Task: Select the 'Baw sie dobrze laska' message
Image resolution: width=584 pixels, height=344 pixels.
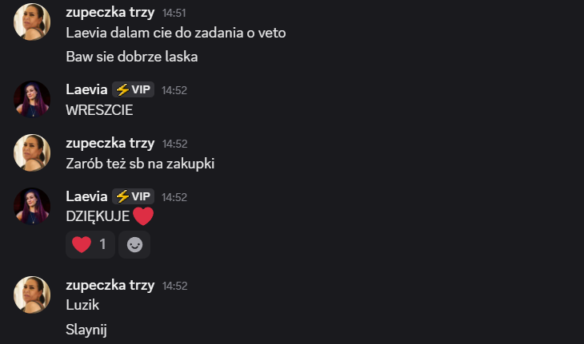Action: [131, 57]
